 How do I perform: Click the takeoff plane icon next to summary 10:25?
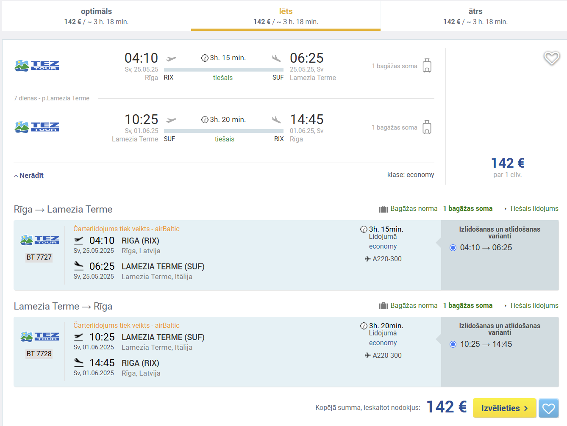click(171, 120)
